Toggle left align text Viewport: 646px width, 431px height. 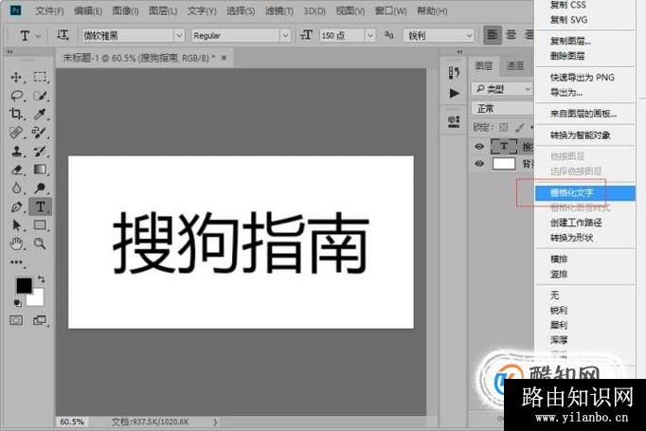(493, 35)
